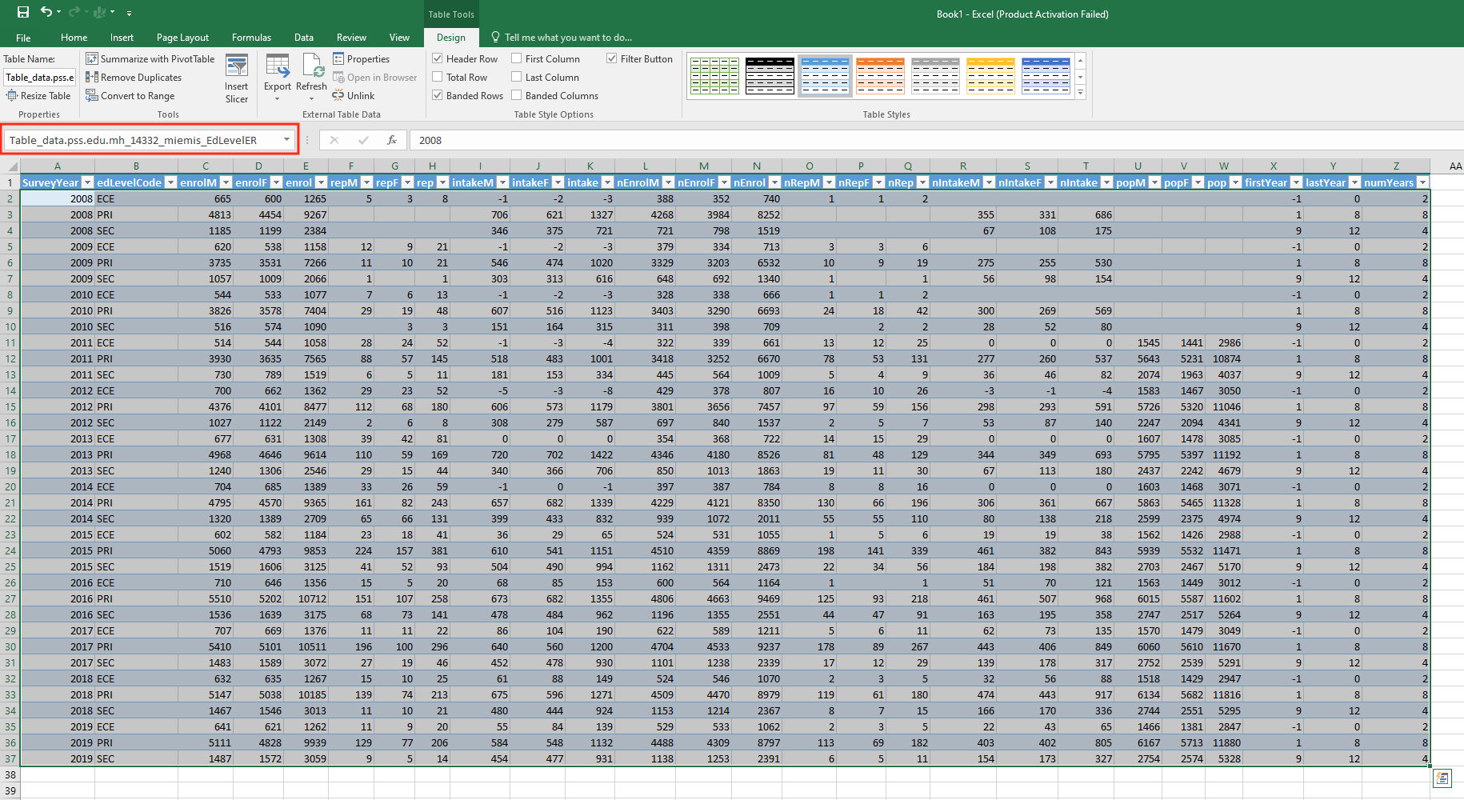Viewport: 1464px width, 800px height.
Task: Switch to the Formulas ribbon tab
Action: pyautogui.click(x=251, y=38)
